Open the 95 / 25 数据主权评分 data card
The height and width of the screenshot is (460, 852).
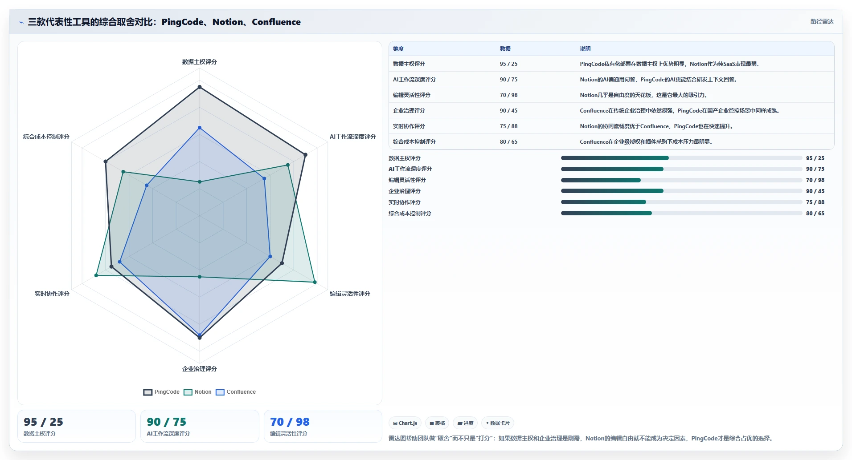tap(77, 426)
